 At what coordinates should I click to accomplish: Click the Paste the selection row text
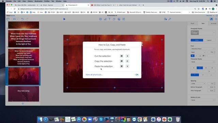click(x=104, y=66)
